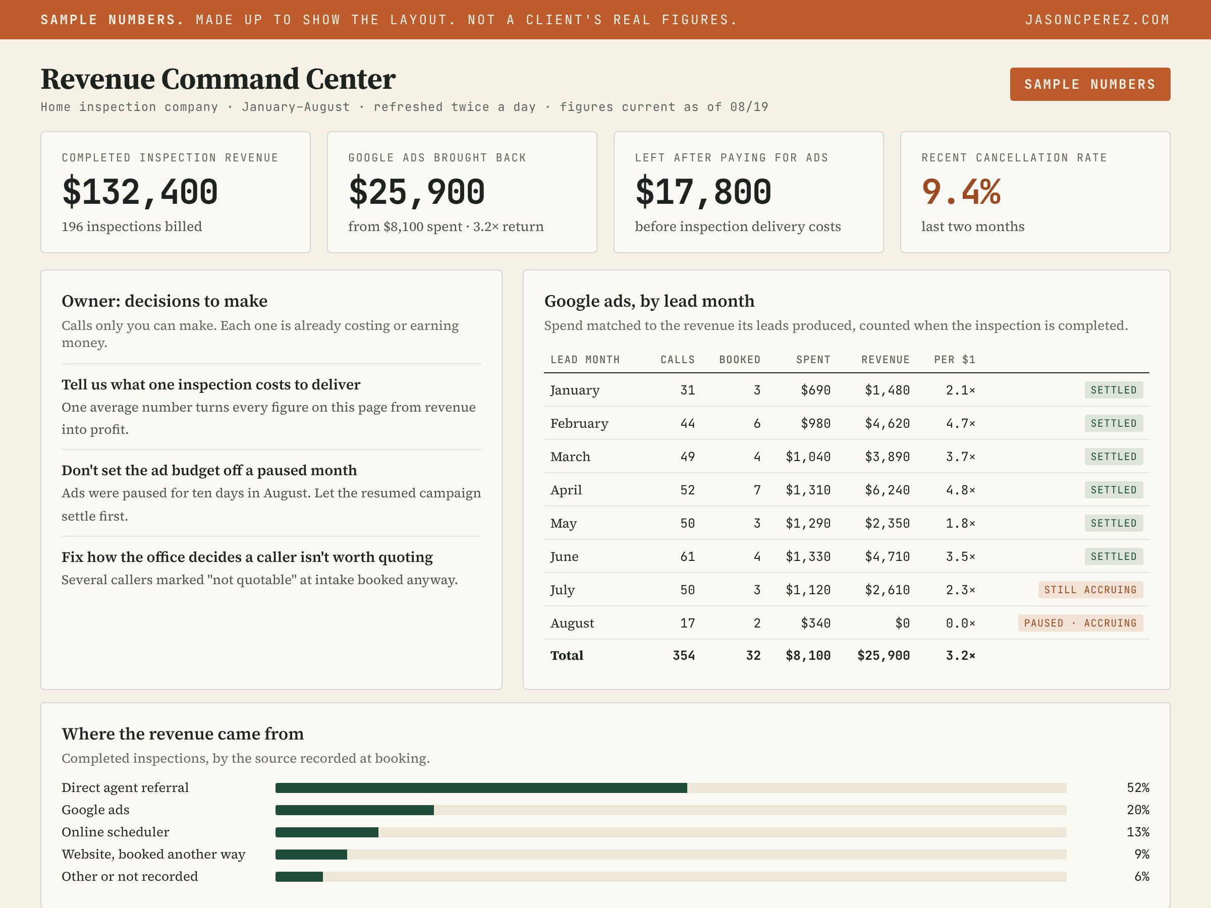
Task: Click June calls value 61
Action: coord(688,556)
